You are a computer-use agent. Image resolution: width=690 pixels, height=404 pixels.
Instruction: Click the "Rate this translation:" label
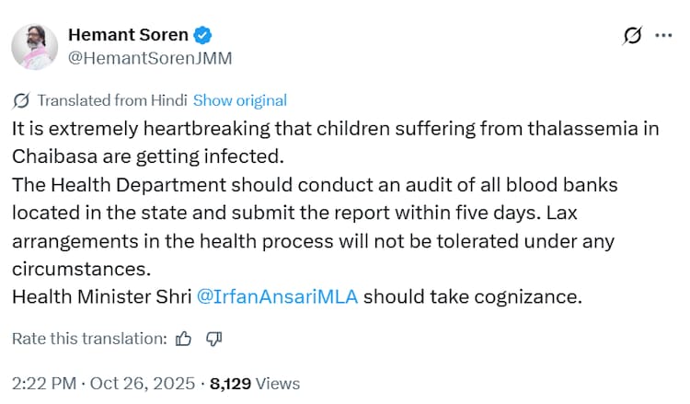pyautogui.click(x=89, y=339)
